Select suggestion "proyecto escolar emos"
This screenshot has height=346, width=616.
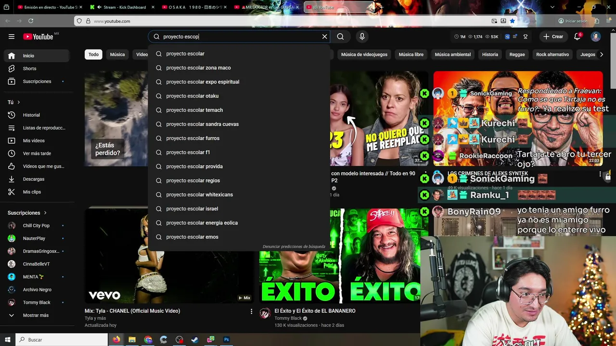tap(239, 237)
